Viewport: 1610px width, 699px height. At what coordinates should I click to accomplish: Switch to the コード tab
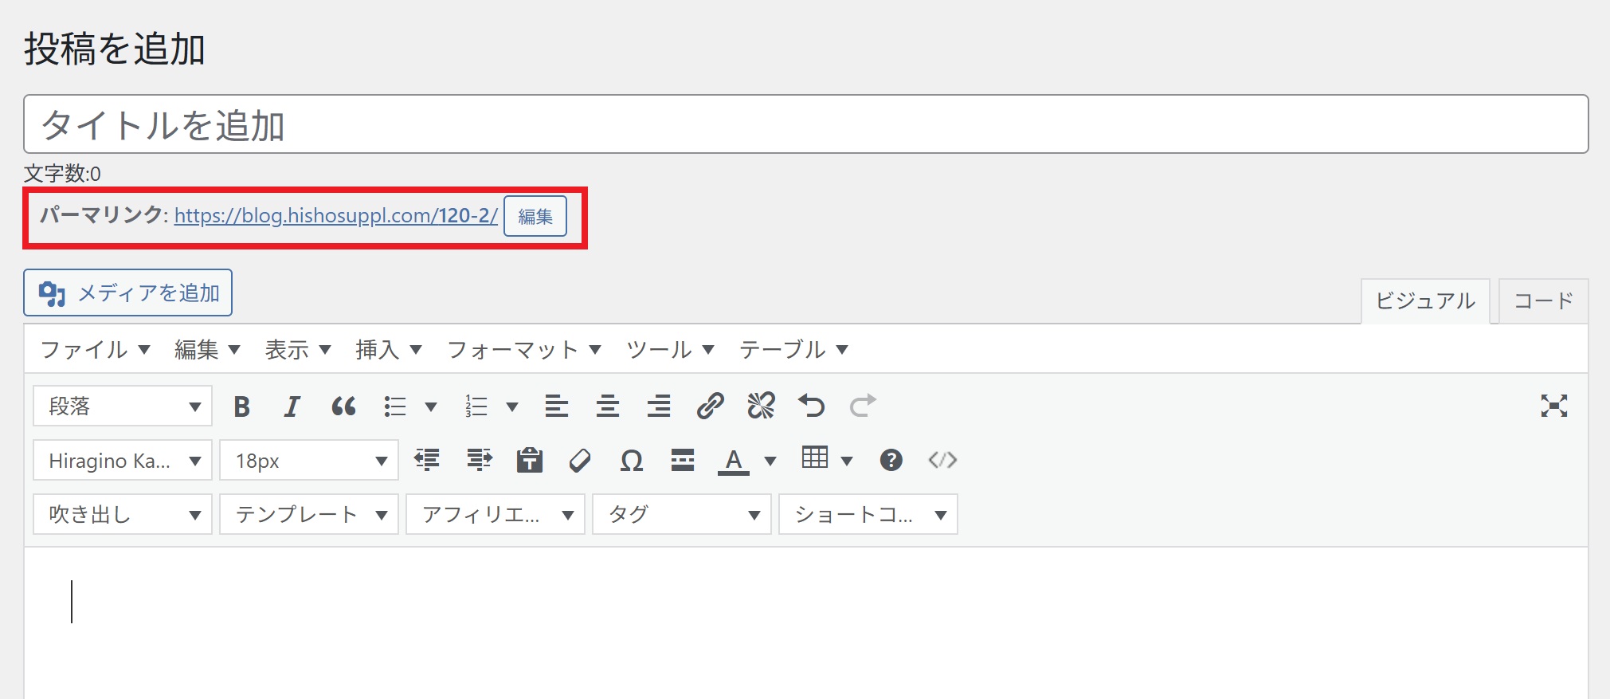(1543, 301)
